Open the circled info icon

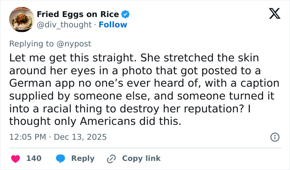(x=274, y=137)
